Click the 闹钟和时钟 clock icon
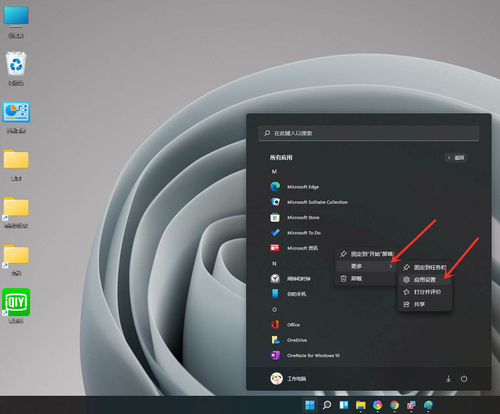This screenshot has height=414, width=500. click(275, 279)
